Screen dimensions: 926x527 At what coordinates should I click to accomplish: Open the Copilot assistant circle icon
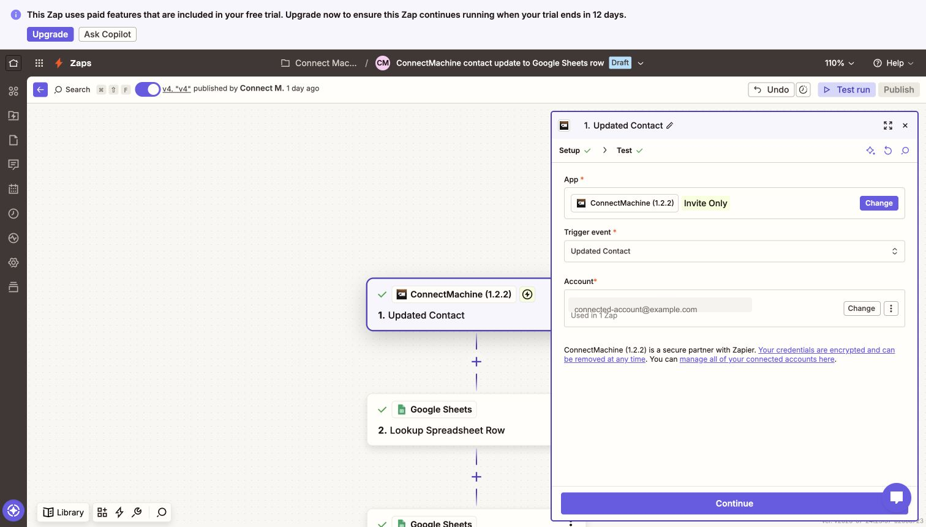coord(13,510)
